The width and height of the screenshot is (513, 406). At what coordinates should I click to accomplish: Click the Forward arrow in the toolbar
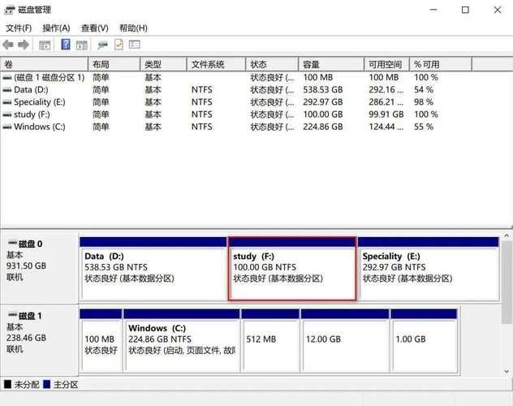[24, 45]
